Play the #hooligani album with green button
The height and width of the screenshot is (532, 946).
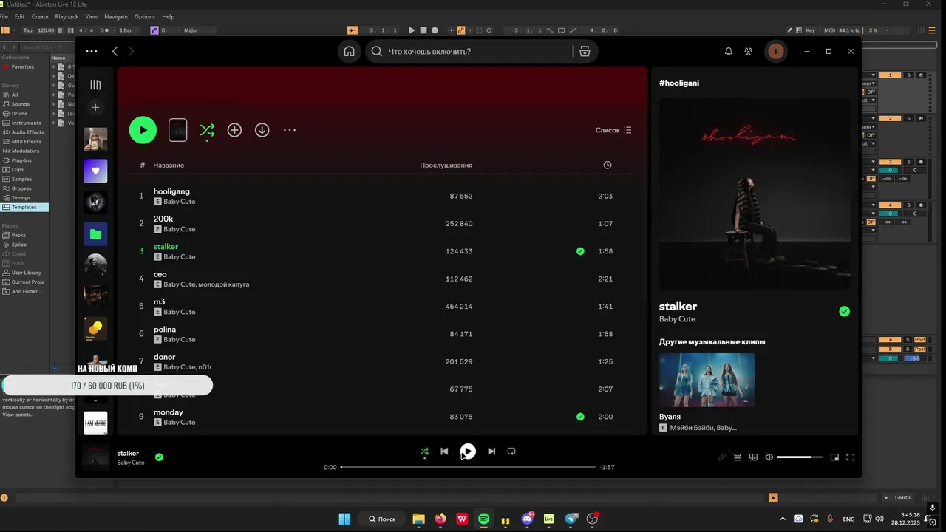tap(143, 130)
